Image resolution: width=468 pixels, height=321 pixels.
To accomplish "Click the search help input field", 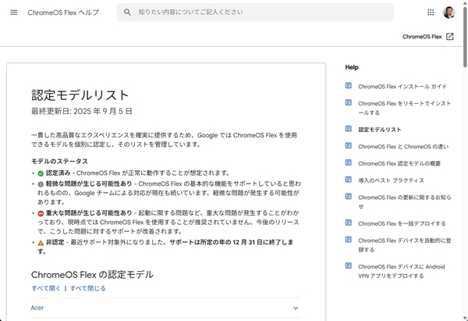I will 255,12.
